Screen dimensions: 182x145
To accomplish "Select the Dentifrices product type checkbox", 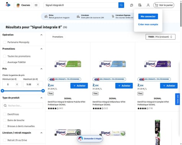I will (5, 114).
